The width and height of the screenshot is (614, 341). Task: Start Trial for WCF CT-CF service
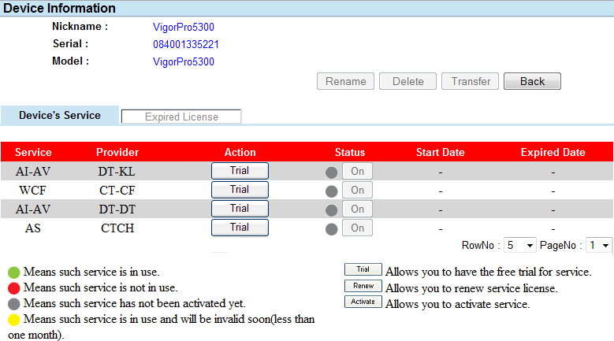pyautogui.click(x=240, y=190)
